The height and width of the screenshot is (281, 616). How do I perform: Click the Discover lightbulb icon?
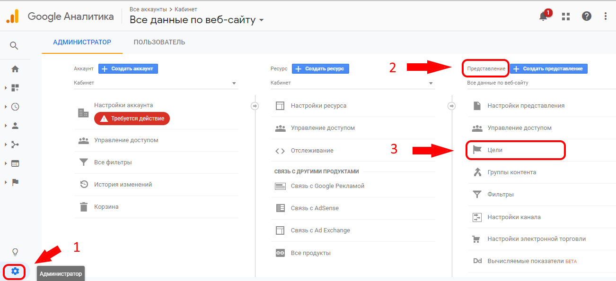pos(15,252)
